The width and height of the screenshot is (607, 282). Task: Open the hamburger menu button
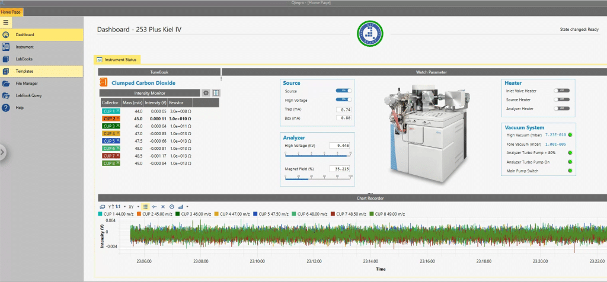6,23
